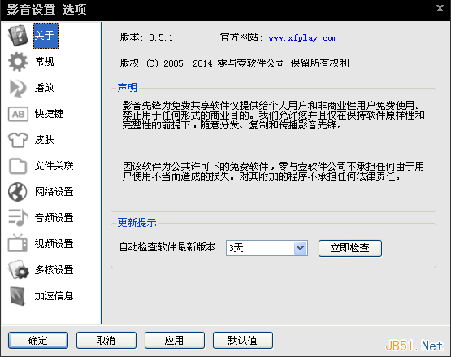Image resolution: width=451 pixels, height=357 pixels.
Task: Confirm with the 确定 button
Action: click(x=38, y=340)
